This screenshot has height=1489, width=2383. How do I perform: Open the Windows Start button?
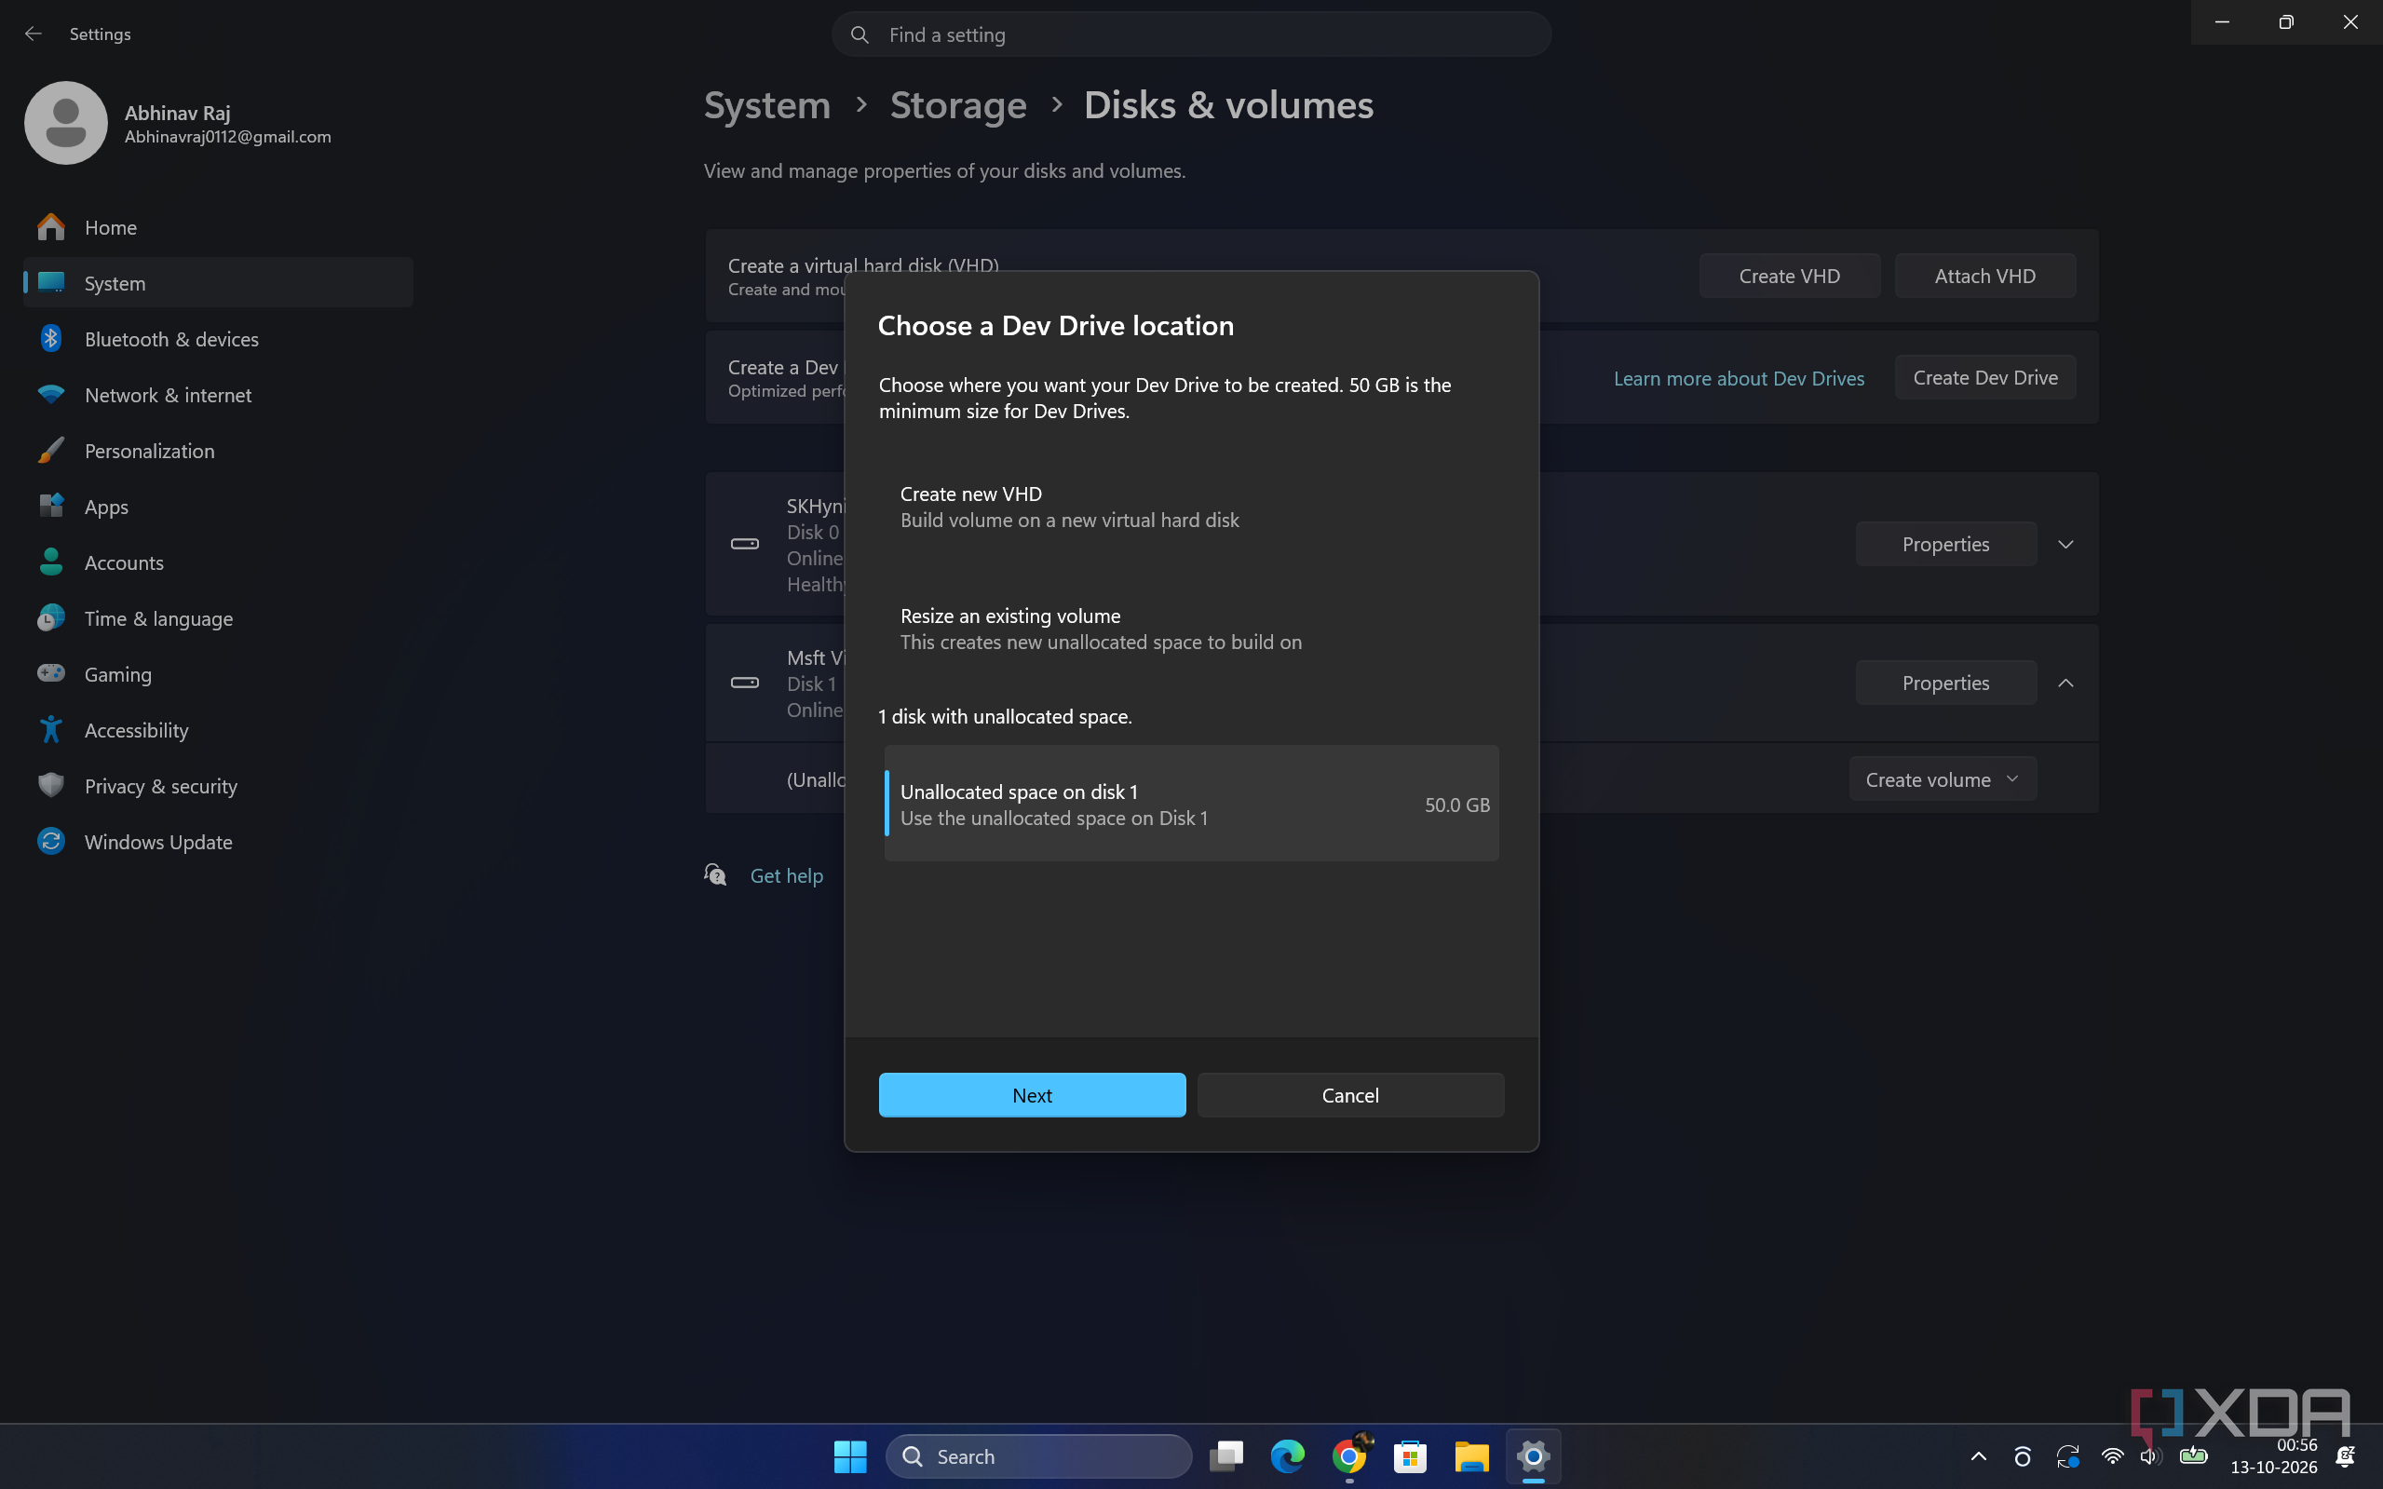tap(850, 1456)
